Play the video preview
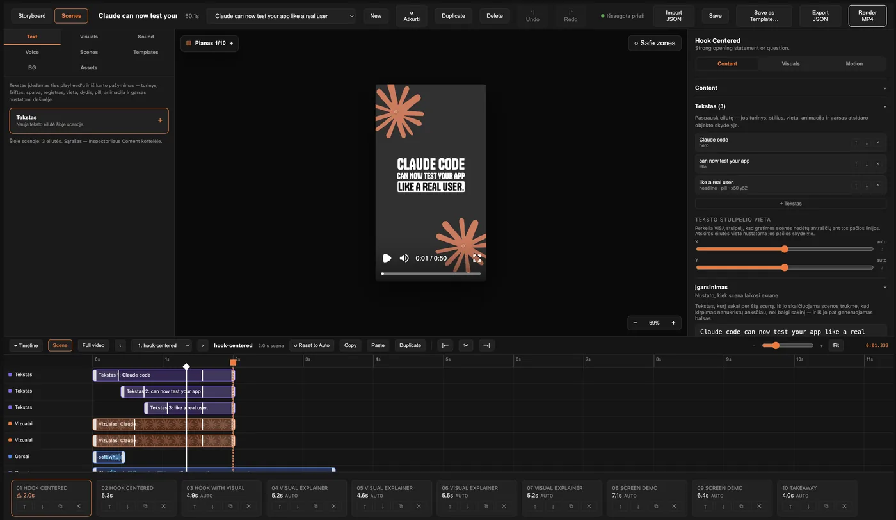 pyautogui.click(x=387, y=258)
